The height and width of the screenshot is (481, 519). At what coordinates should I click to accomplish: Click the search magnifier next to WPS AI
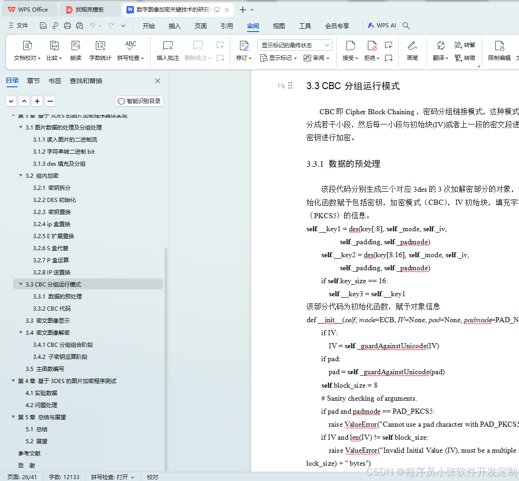coord(406,26)
